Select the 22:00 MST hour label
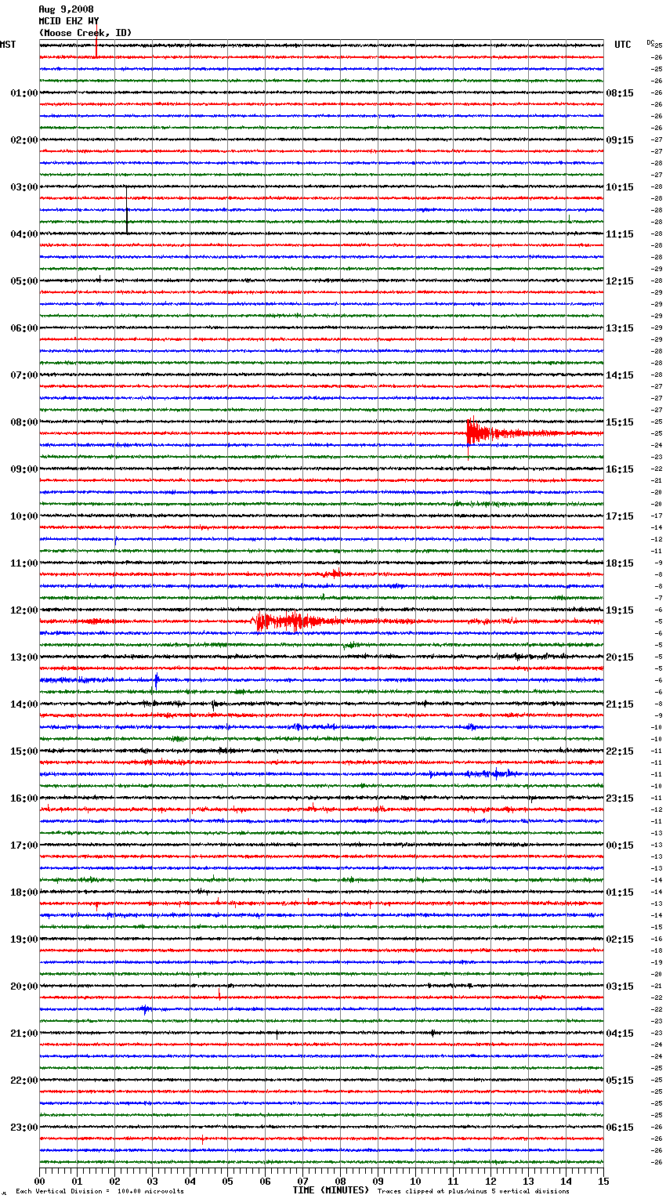The width and height of the screenshot is (666, 1202). click(x=24, y=1081)
